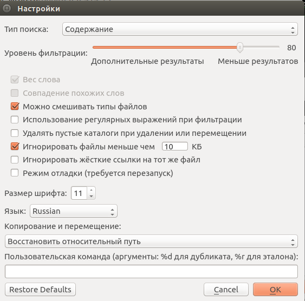The height and width of the screenshot is (301, 305).
Task: Enable Удалять пустые каталоги checkbox
Action: click(x=15, y=133)
